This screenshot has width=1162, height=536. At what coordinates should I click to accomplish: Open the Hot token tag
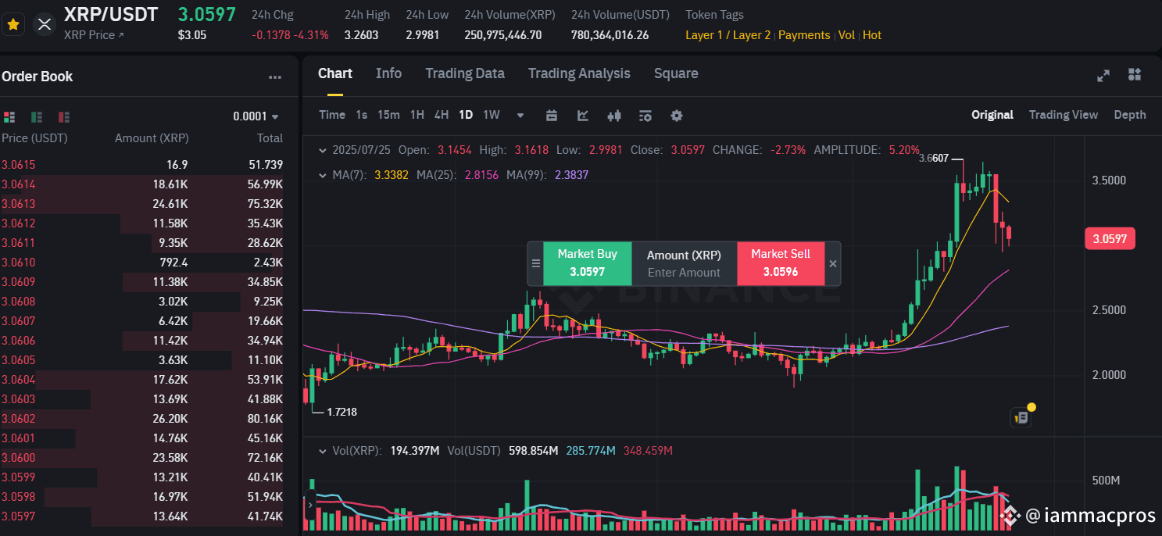tap(872, 35)
